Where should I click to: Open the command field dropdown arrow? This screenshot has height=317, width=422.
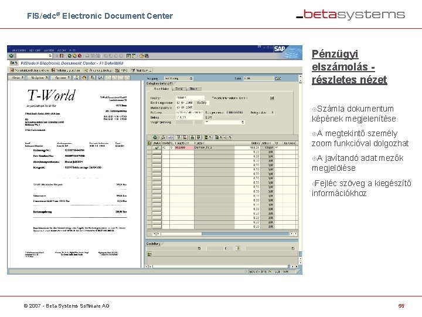50,56
